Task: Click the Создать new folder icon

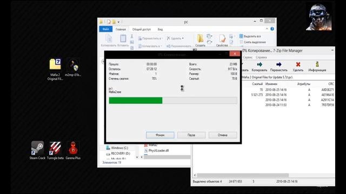Action: pyautogui.click(x=200, y=41)
